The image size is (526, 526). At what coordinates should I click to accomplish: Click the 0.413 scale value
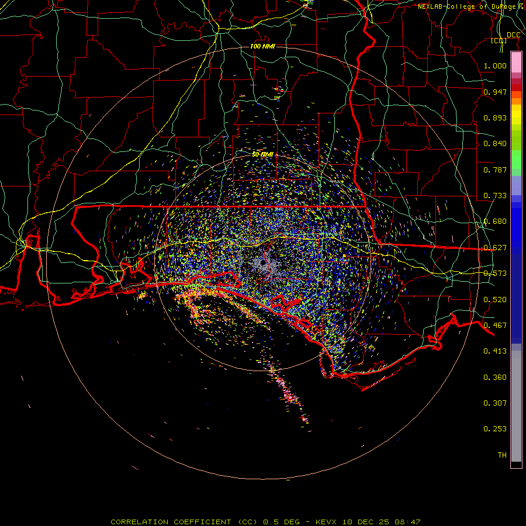[x=495, y=351]
